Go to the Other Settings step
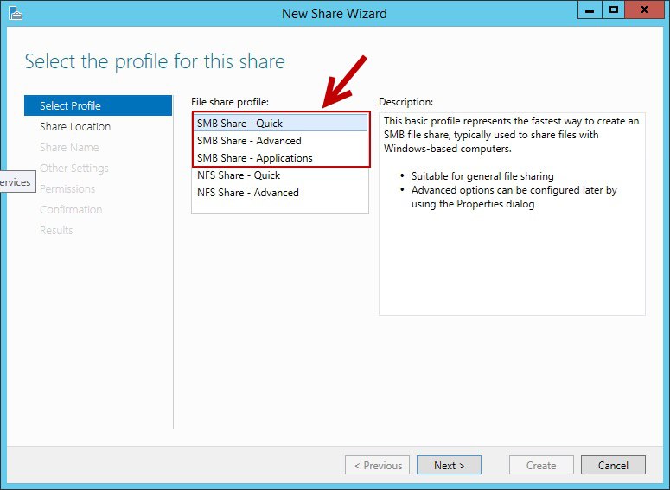 [74, 169]
